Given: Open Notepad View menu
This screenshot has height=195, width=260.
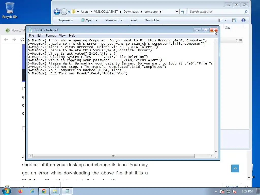Looking at the screenshot, I should [62, 36].
